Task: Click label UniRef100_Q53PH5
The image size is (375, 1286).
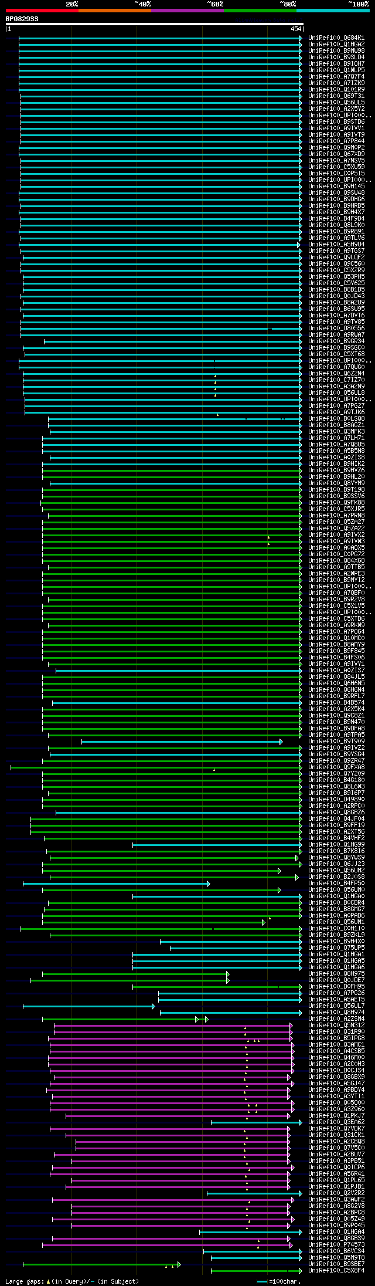Action: point(336,277)
